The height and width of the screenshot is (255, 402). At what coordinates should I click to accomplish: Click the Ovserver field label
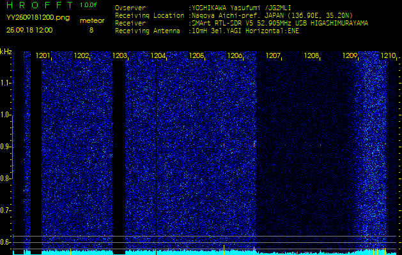(130, 8)
